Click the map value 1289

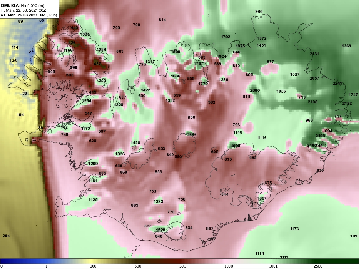[101, 49]
